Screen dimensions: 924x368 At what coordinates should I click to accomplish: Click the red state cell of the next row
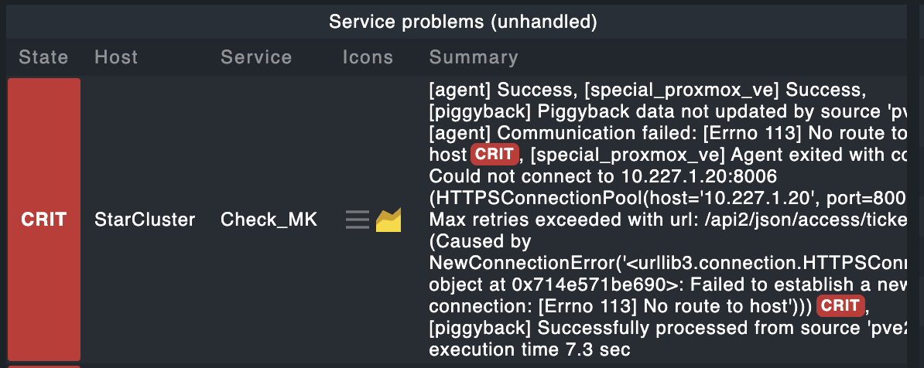click(44, 366)
